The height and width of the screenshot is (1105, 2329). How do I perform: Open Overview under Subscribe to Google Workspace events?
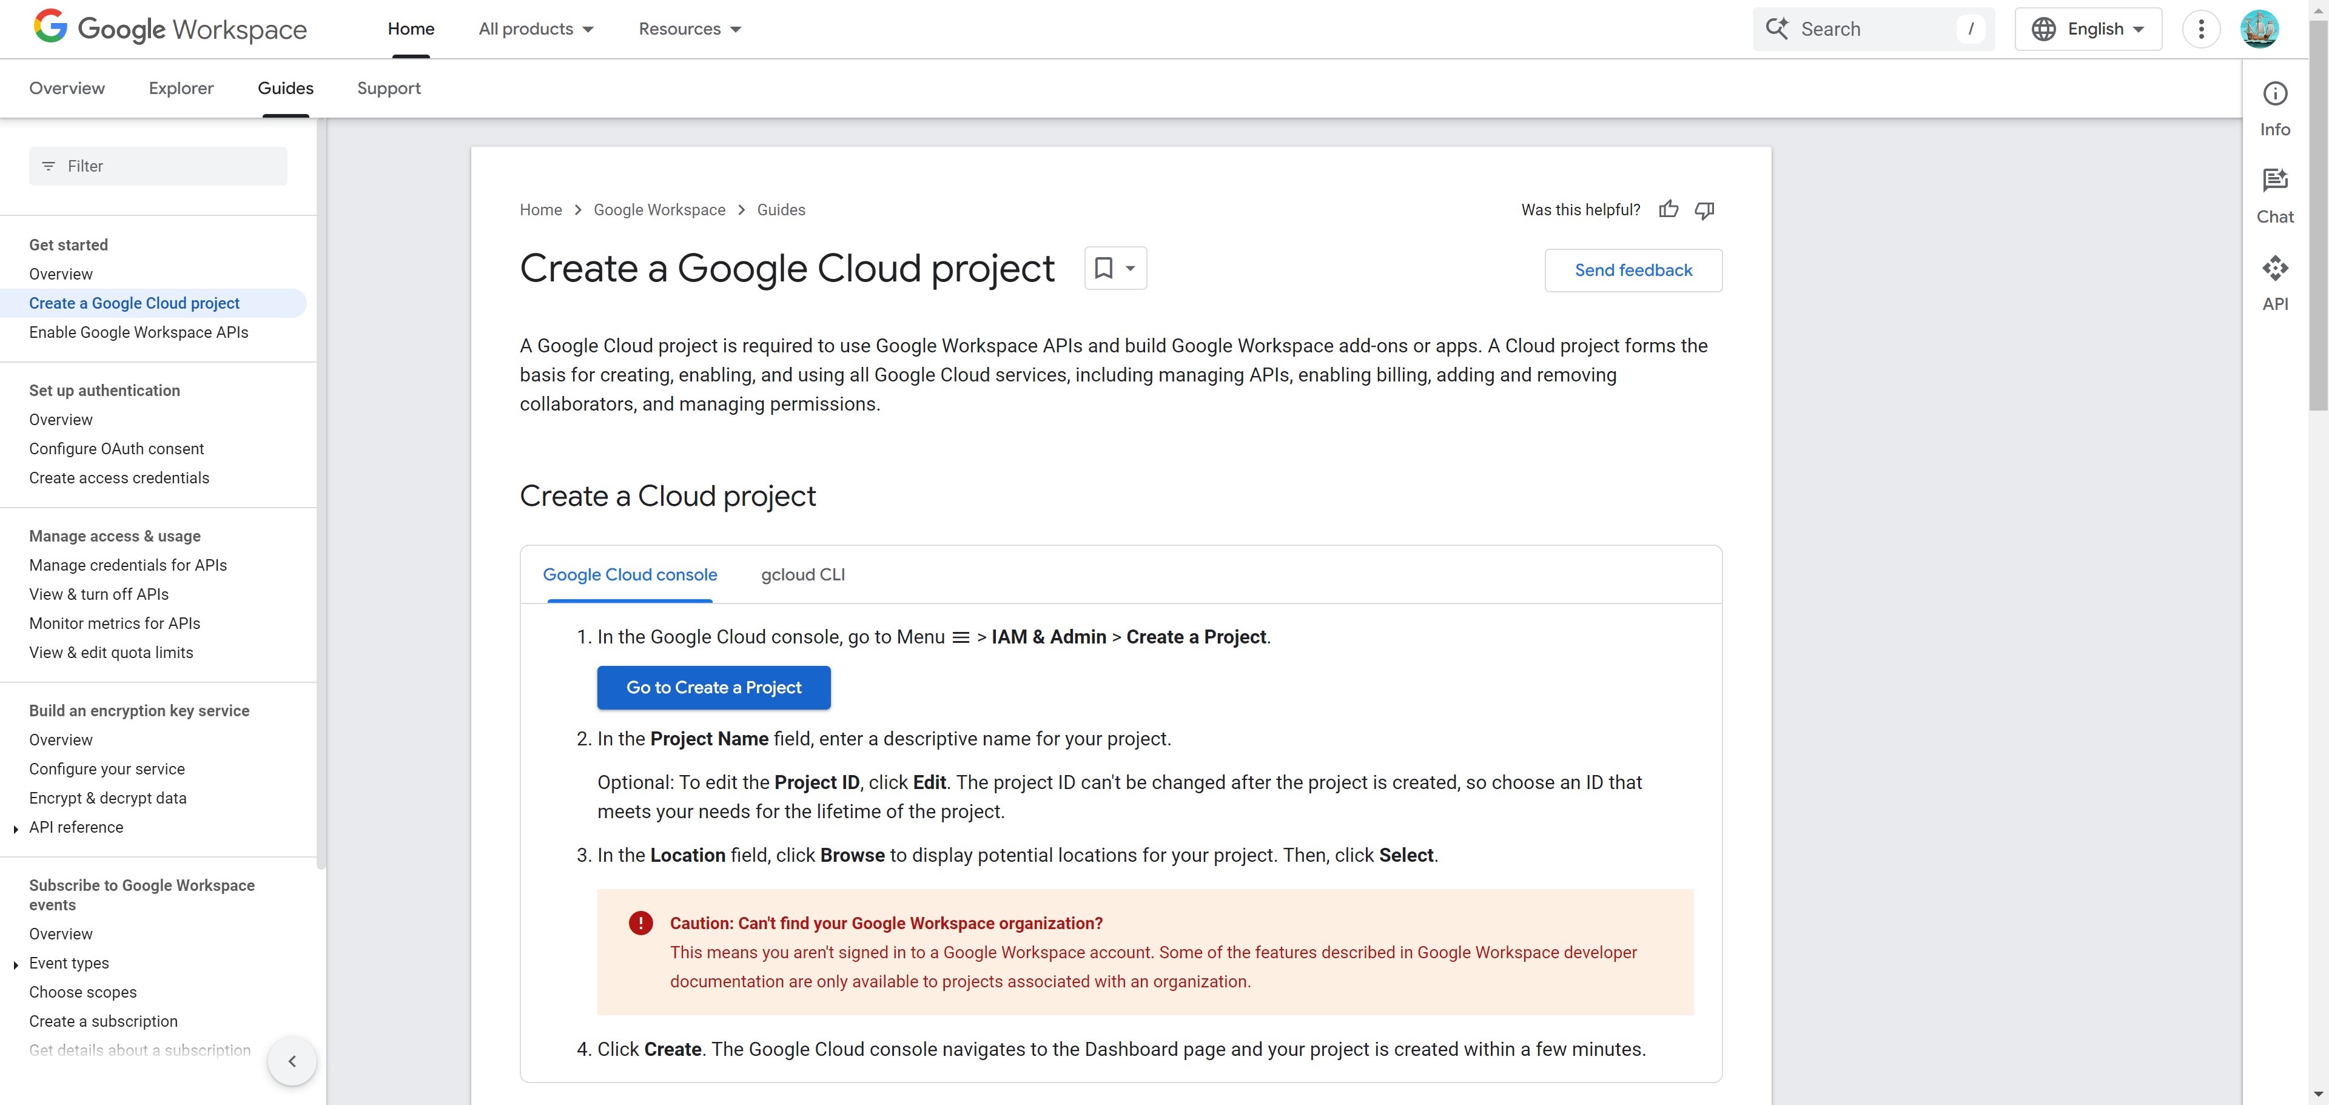click(x=61, y=934)
